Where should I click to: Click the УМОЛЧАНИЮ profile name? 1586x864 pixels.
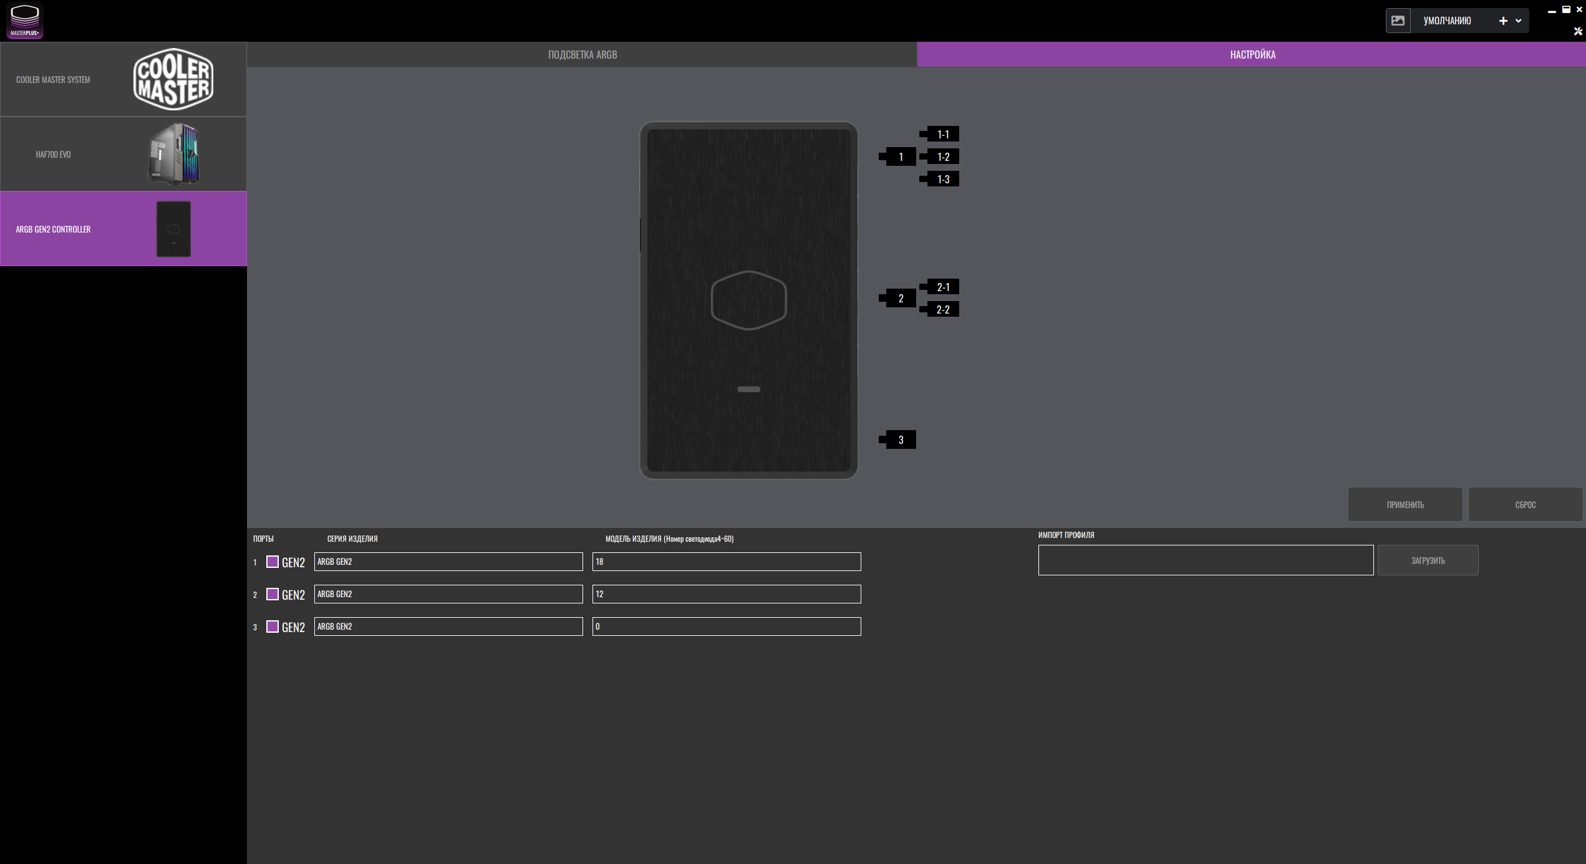(1447, 21)
